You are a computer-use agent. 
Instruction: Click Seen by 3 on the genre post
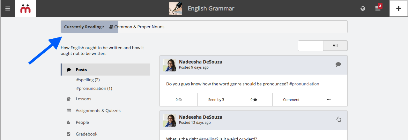[x=216, y=100]
